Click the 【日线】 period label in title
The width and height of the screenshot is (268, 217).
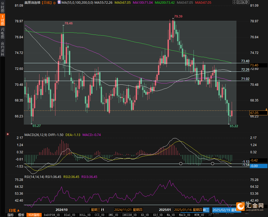(46, 3)
